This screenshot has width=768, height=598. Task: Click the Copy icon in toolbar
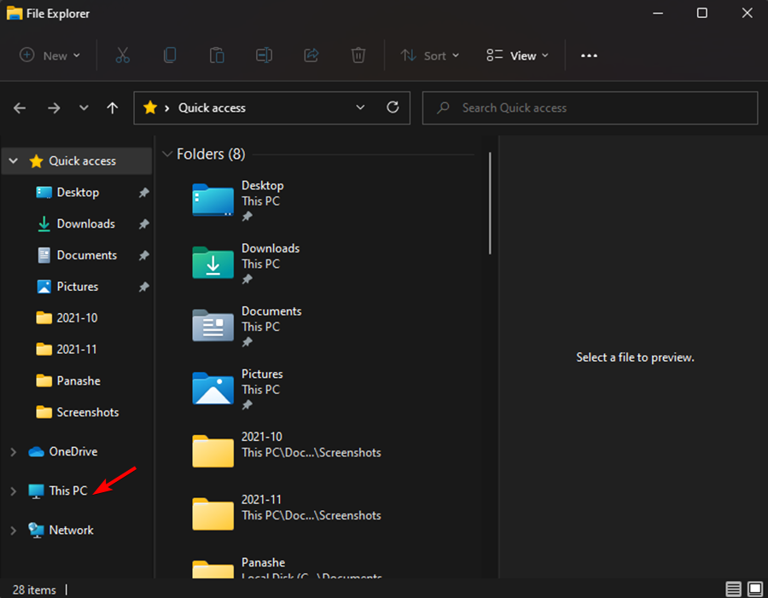[x=170, y=55]
